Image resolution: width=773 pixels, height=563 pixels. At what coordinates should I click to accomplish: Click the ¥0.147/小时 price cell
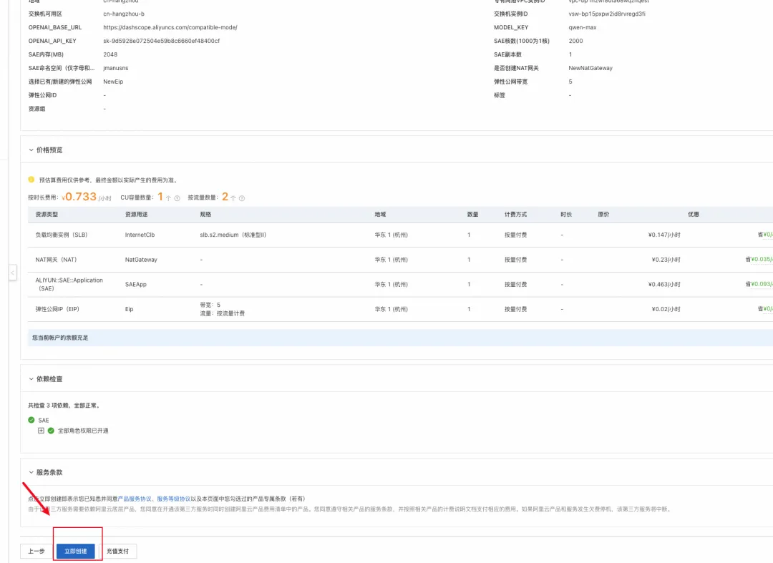point(664,235)
